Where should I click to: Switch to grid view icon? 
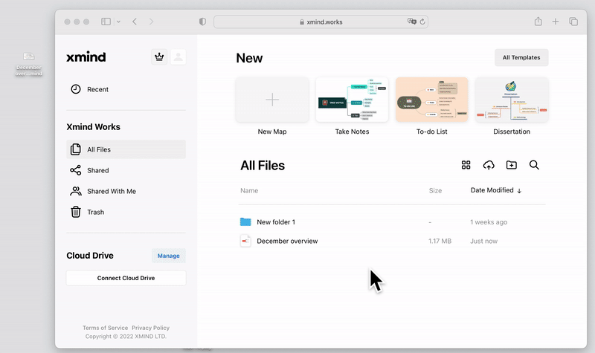(466, 165)
